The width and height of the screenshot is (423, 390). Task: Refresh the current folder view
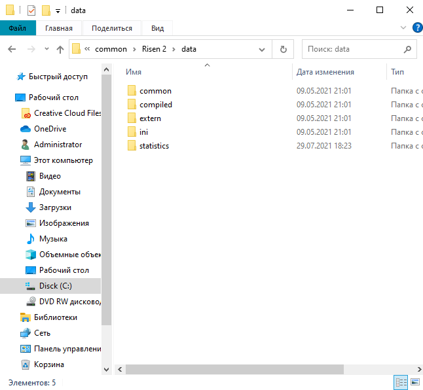[284, 49]
